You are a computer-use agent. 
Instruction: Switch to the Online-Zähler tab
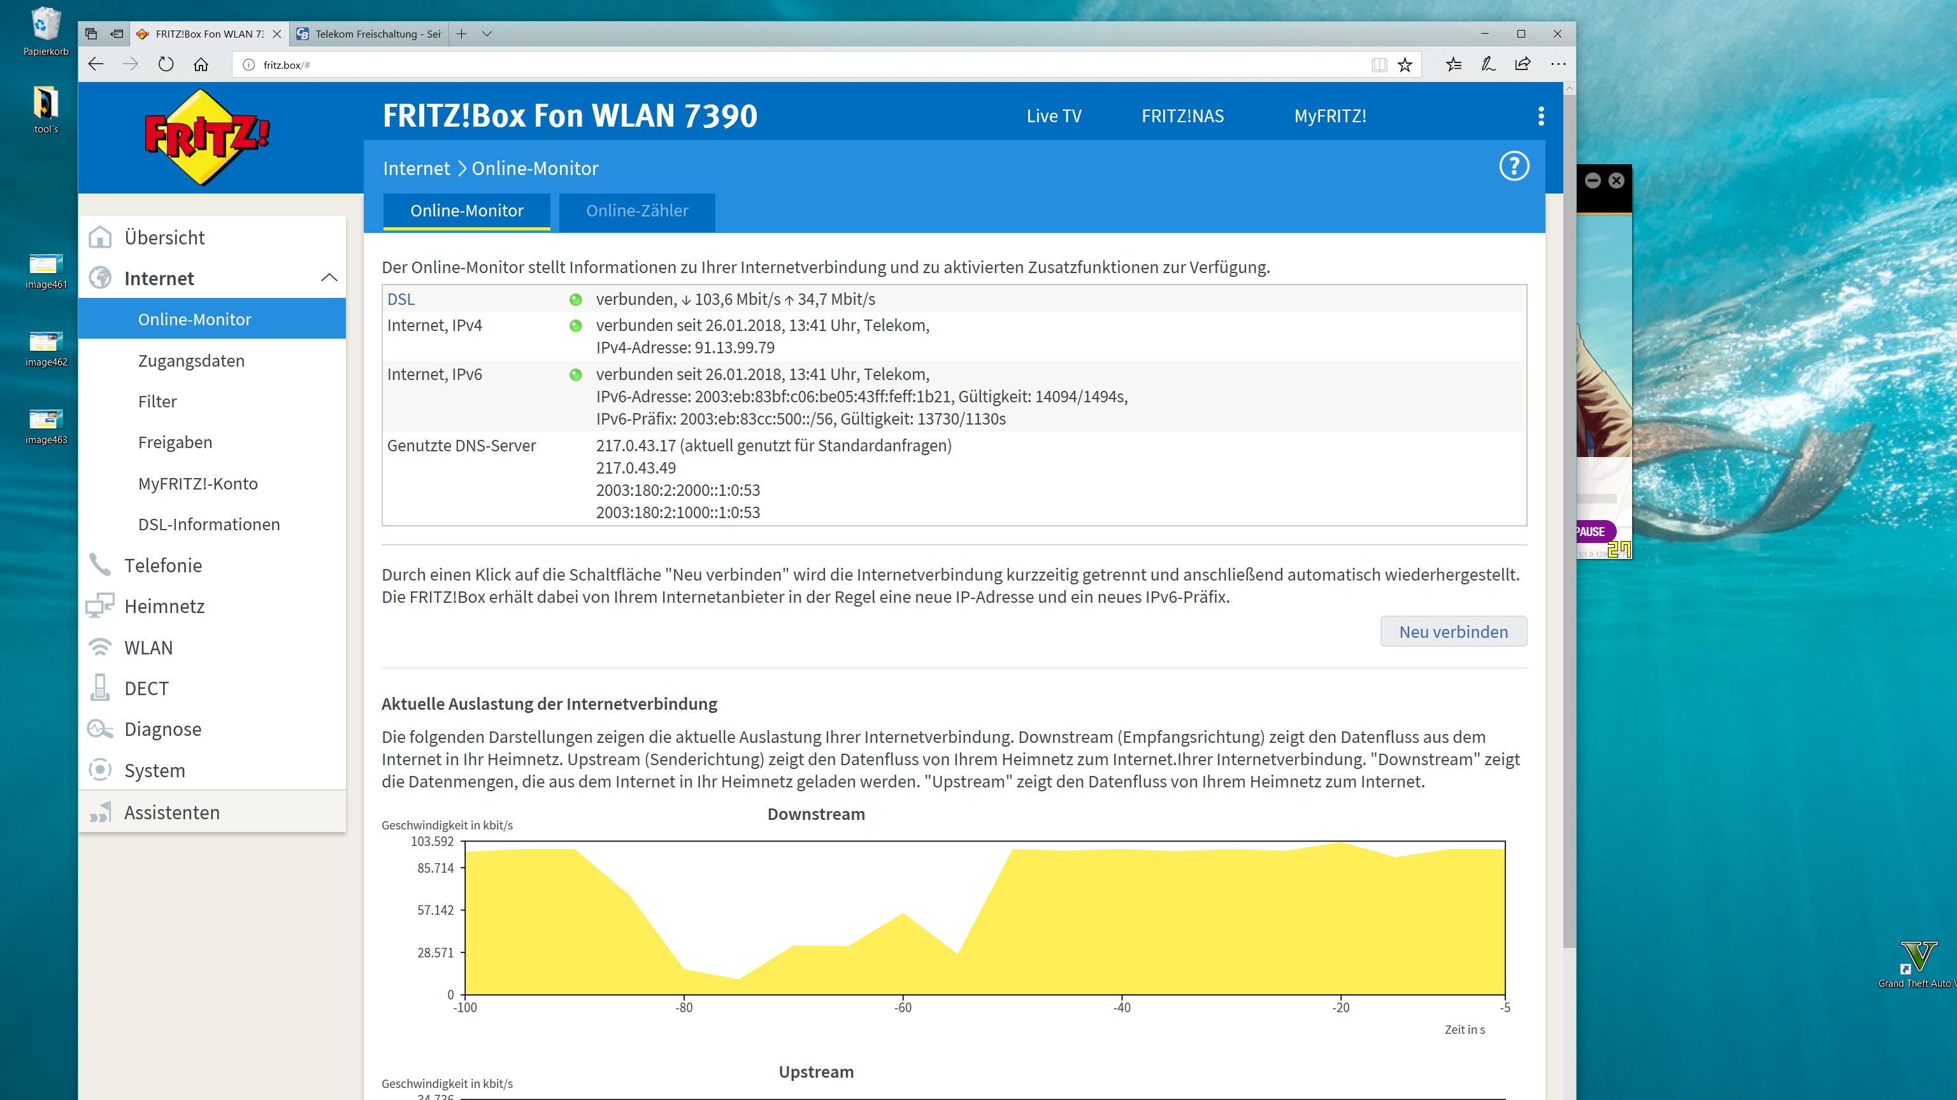click(x=636, y=211)
